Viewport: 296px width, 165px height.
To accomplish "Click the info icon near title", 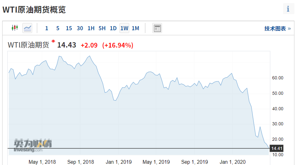I will pyautogui.click(x=288, y=9).
